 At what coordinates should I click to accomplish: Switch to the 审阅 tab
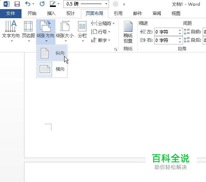click(x=157, y=13)
